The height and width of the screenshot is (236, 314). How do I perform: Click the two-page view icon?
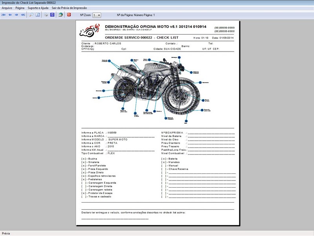coord(38,15)
